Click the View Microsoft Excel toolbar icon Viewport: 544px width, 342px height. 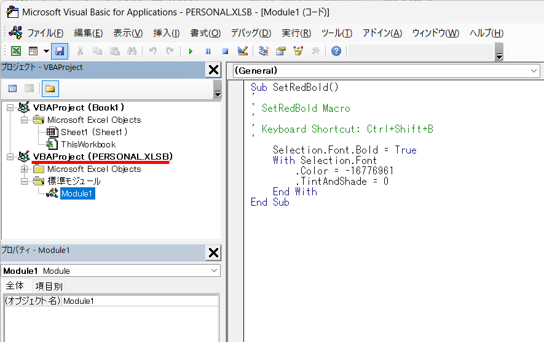[16, 52]
